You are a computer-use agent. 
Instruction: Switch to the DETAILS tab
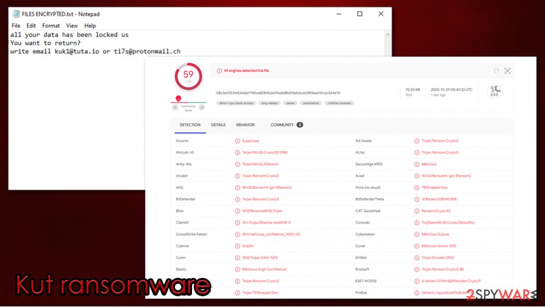[218, 125]
